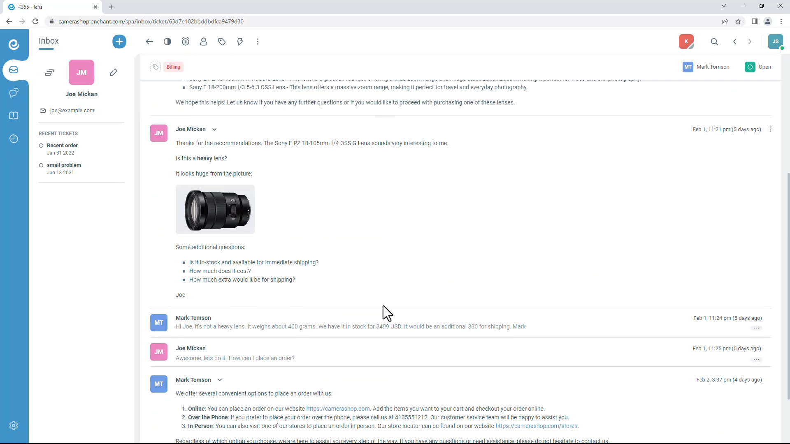Click the Billing tag label

[173, 67]
